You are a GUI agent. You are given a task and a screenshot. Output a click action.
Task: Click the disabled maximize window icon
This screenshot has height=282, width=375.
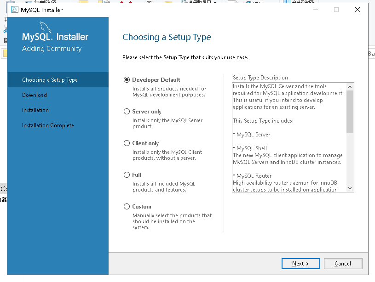(x=336, y=10)
